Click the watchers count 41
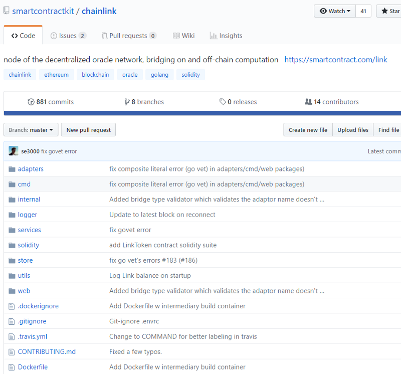401x374 pixels. 363,11
